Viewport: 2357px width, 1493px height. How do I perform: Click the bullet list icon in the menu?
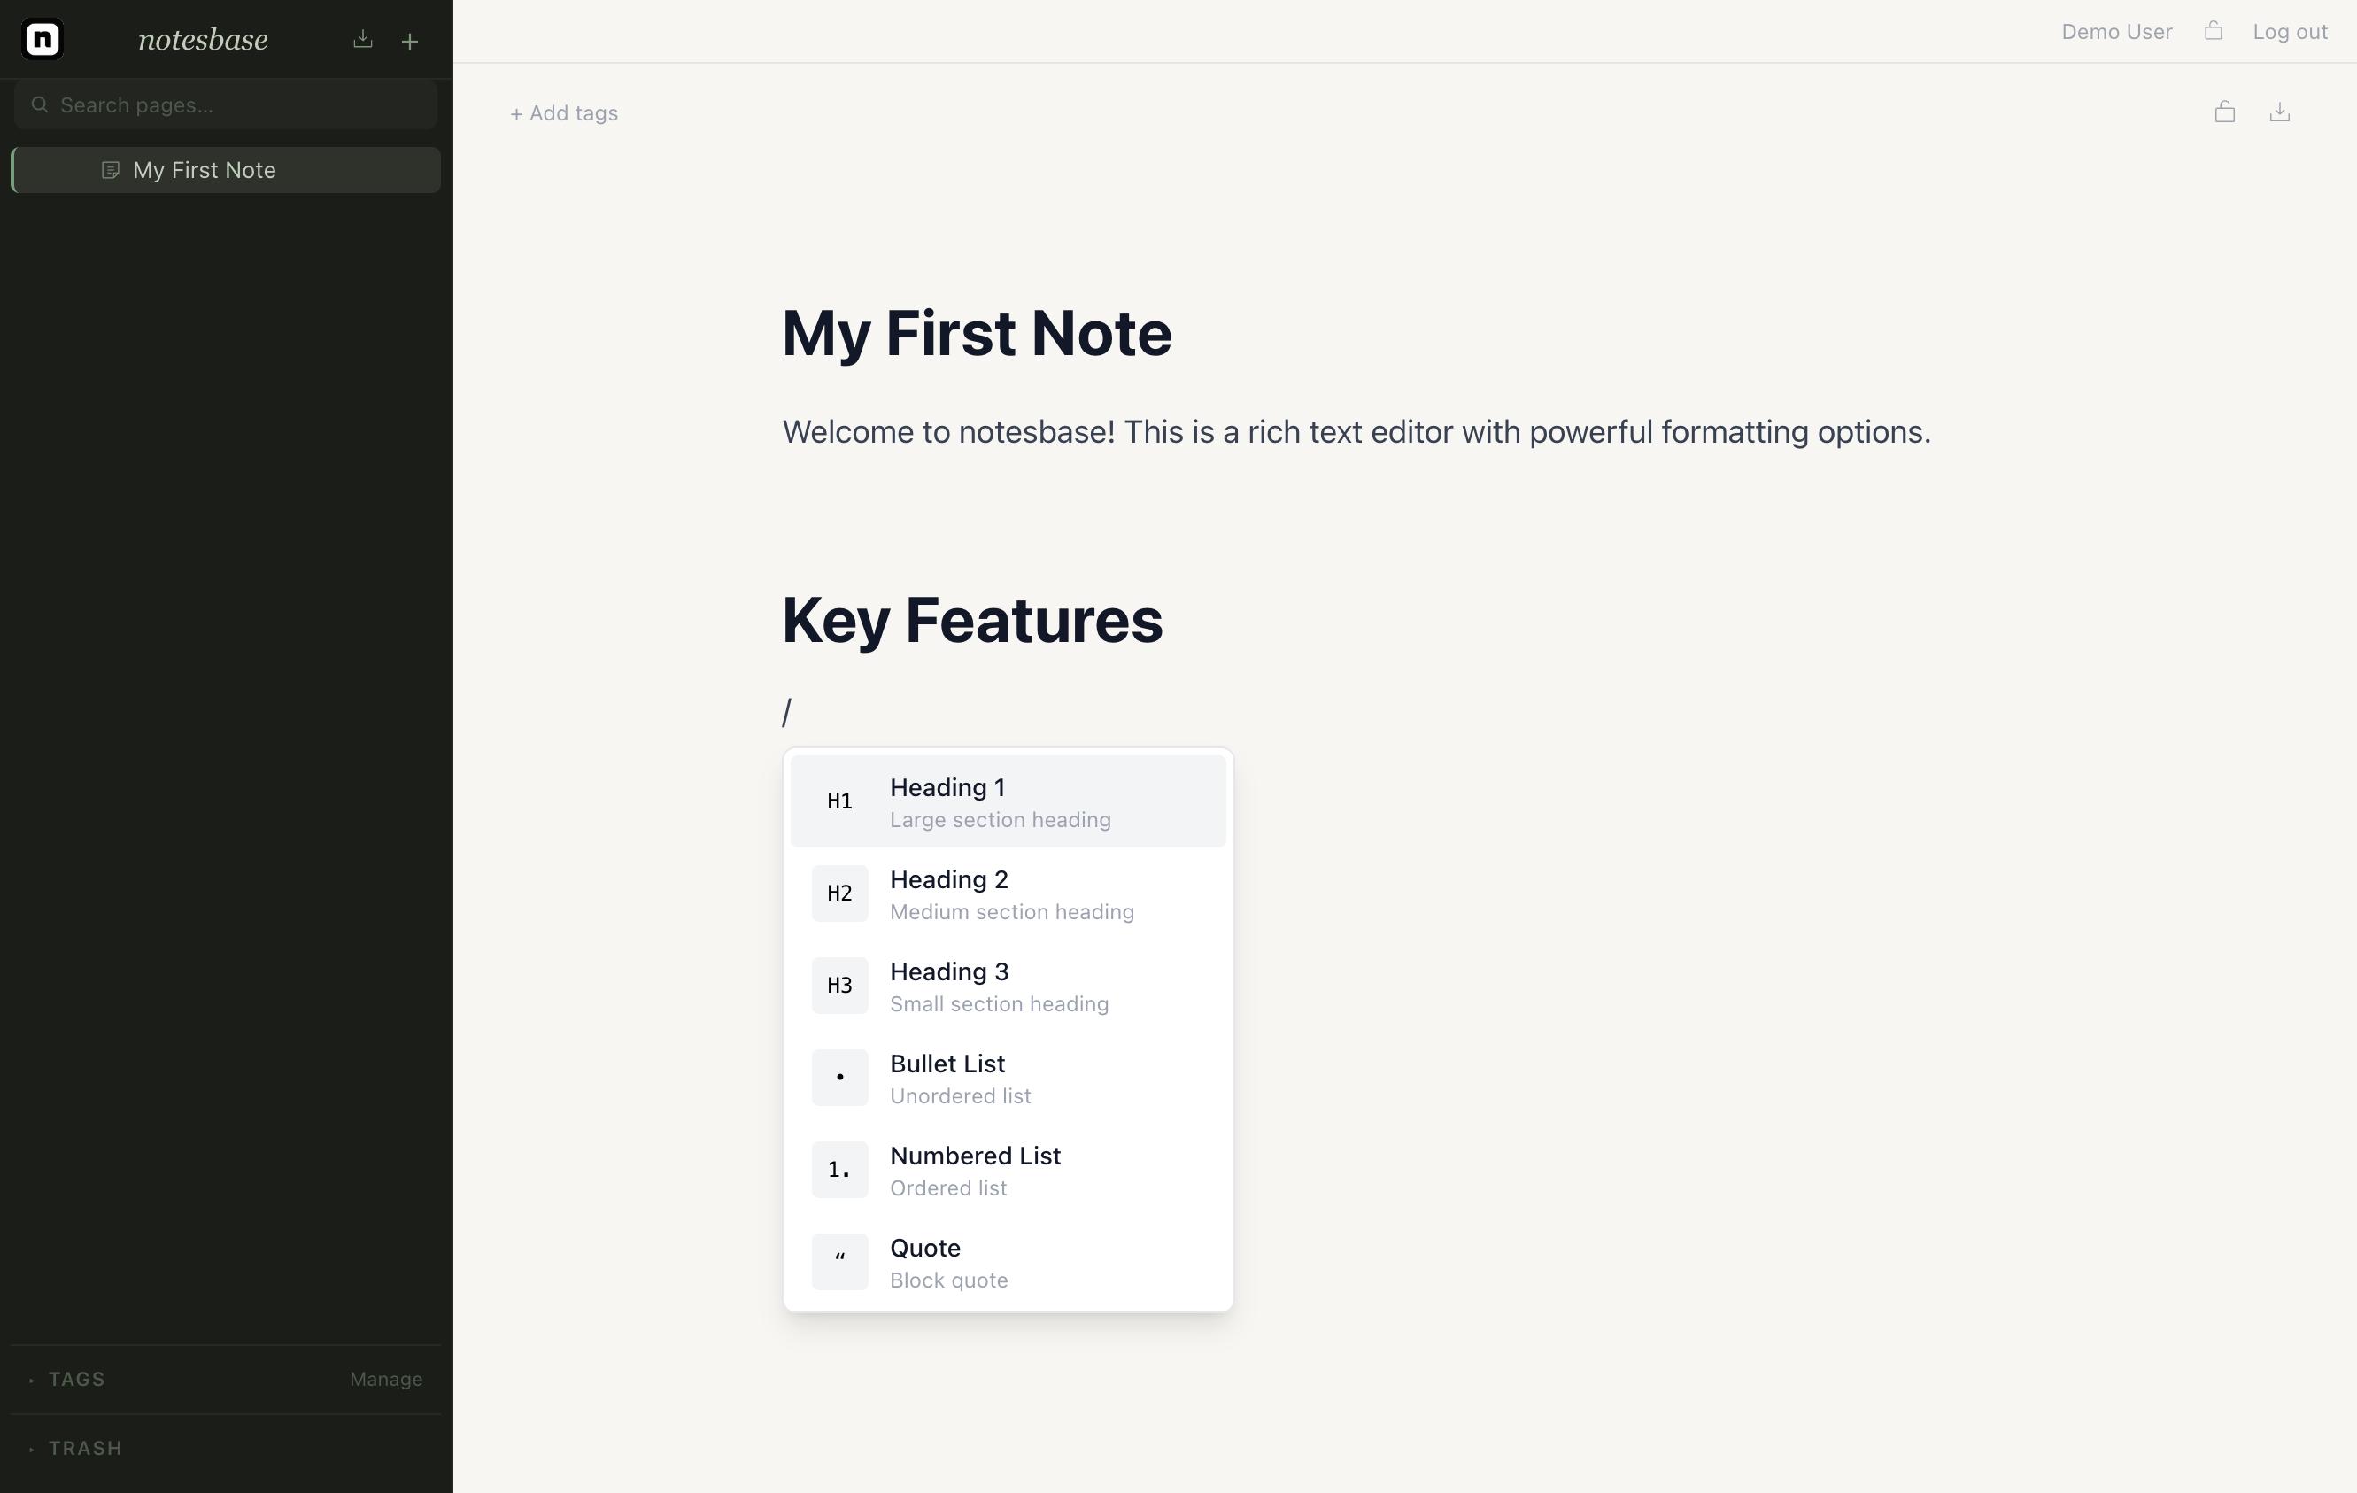pyautogui.click(x=838, y=1077)
